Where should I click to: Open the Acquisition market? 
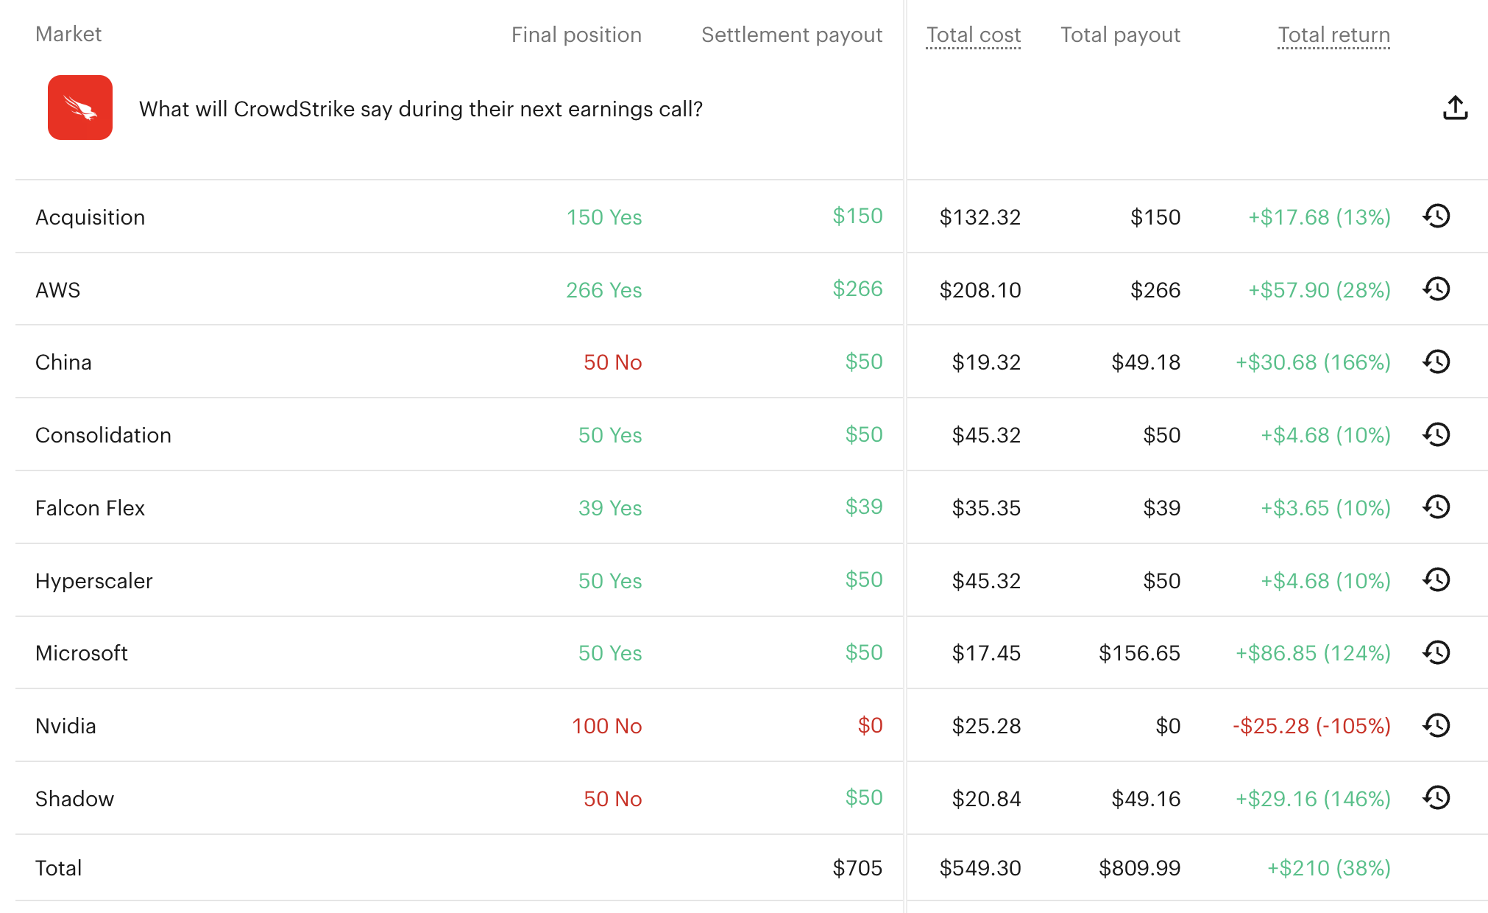point(90,216)
